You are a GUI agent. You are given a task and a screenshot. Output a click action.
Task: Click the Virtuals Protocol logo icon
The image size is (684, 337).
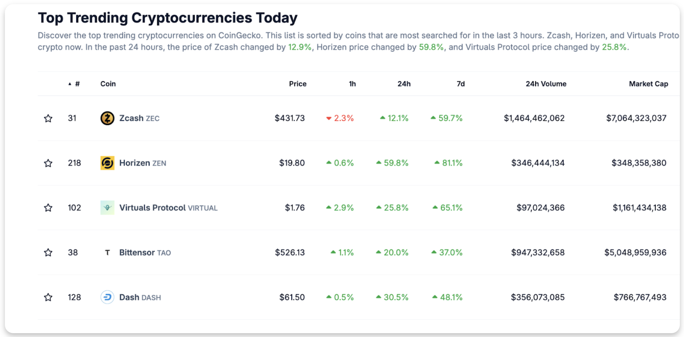point(107,208)
